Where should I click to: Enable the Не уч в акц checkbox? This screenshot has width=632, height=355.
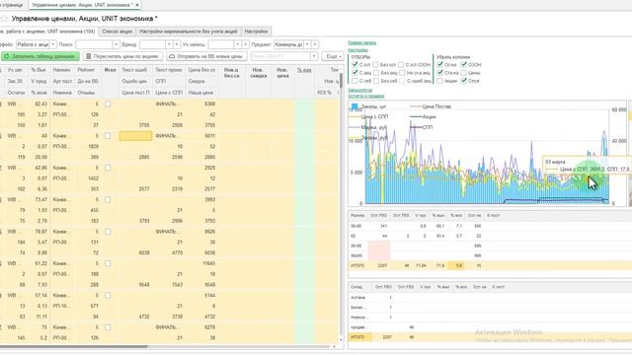click(402, 73)
